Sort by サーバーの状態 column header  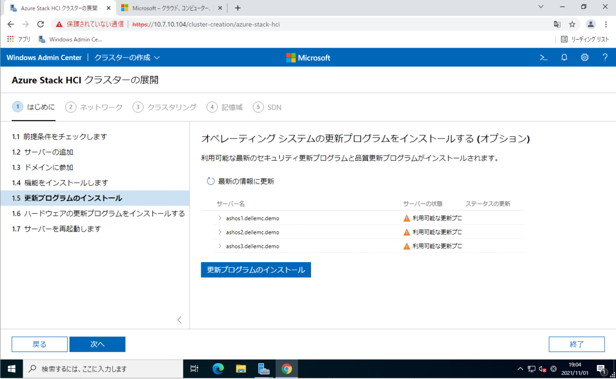click(423, 204)
